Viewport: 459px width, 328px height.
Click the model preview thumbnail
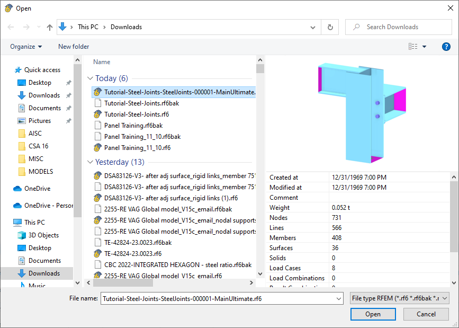point(362,113)
